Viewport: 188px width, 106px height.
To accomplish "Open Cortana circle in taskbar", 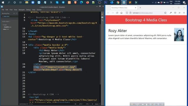I will (15, 2).
